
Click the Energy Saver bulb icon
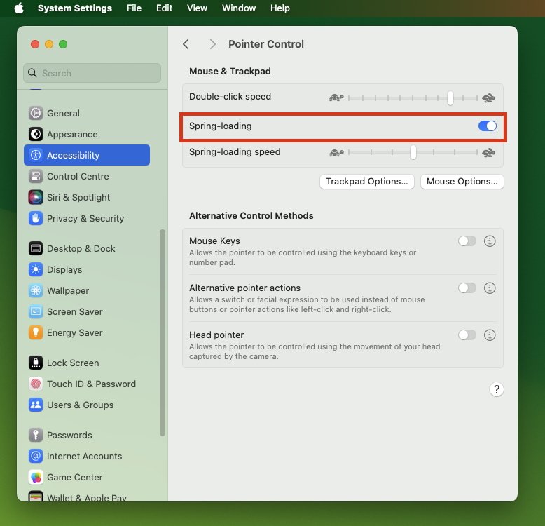(36, 332)
